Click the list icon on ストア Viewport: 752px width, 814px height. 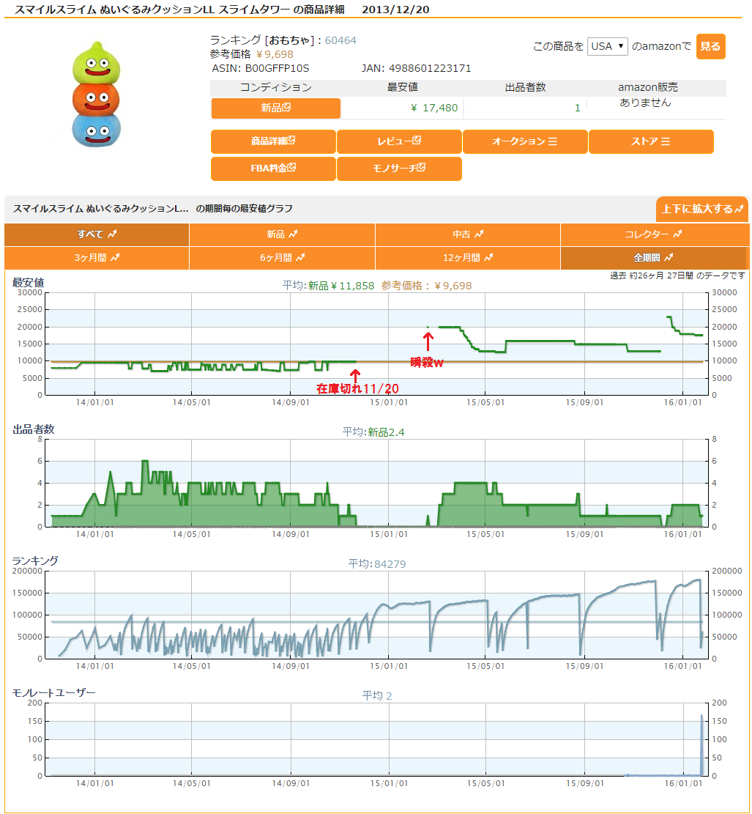[666, 141]
